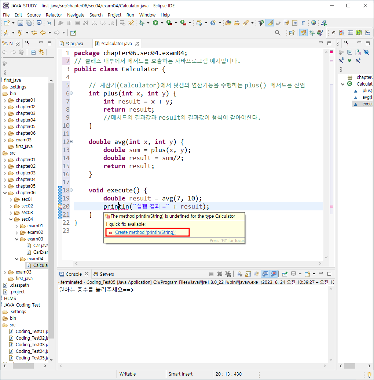Collapse Calculator class in Outline
Viewport: 374px width, 380px height.
click(x=342, y=84)
